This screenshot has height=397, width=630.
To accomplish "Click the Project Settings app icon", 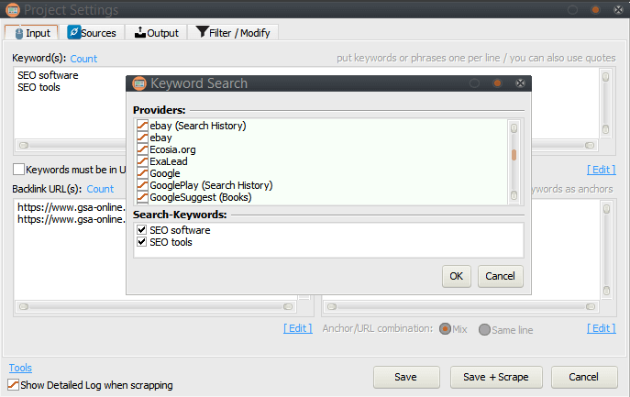I will click(13, 10).
